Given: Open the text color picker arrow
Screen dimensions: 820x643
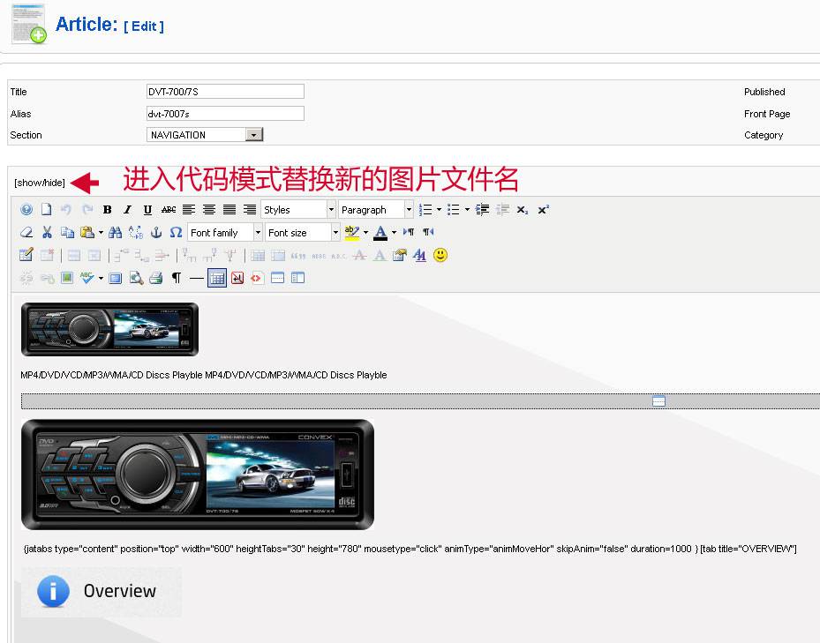Looking at the screenshot, I should click(393, 233).
